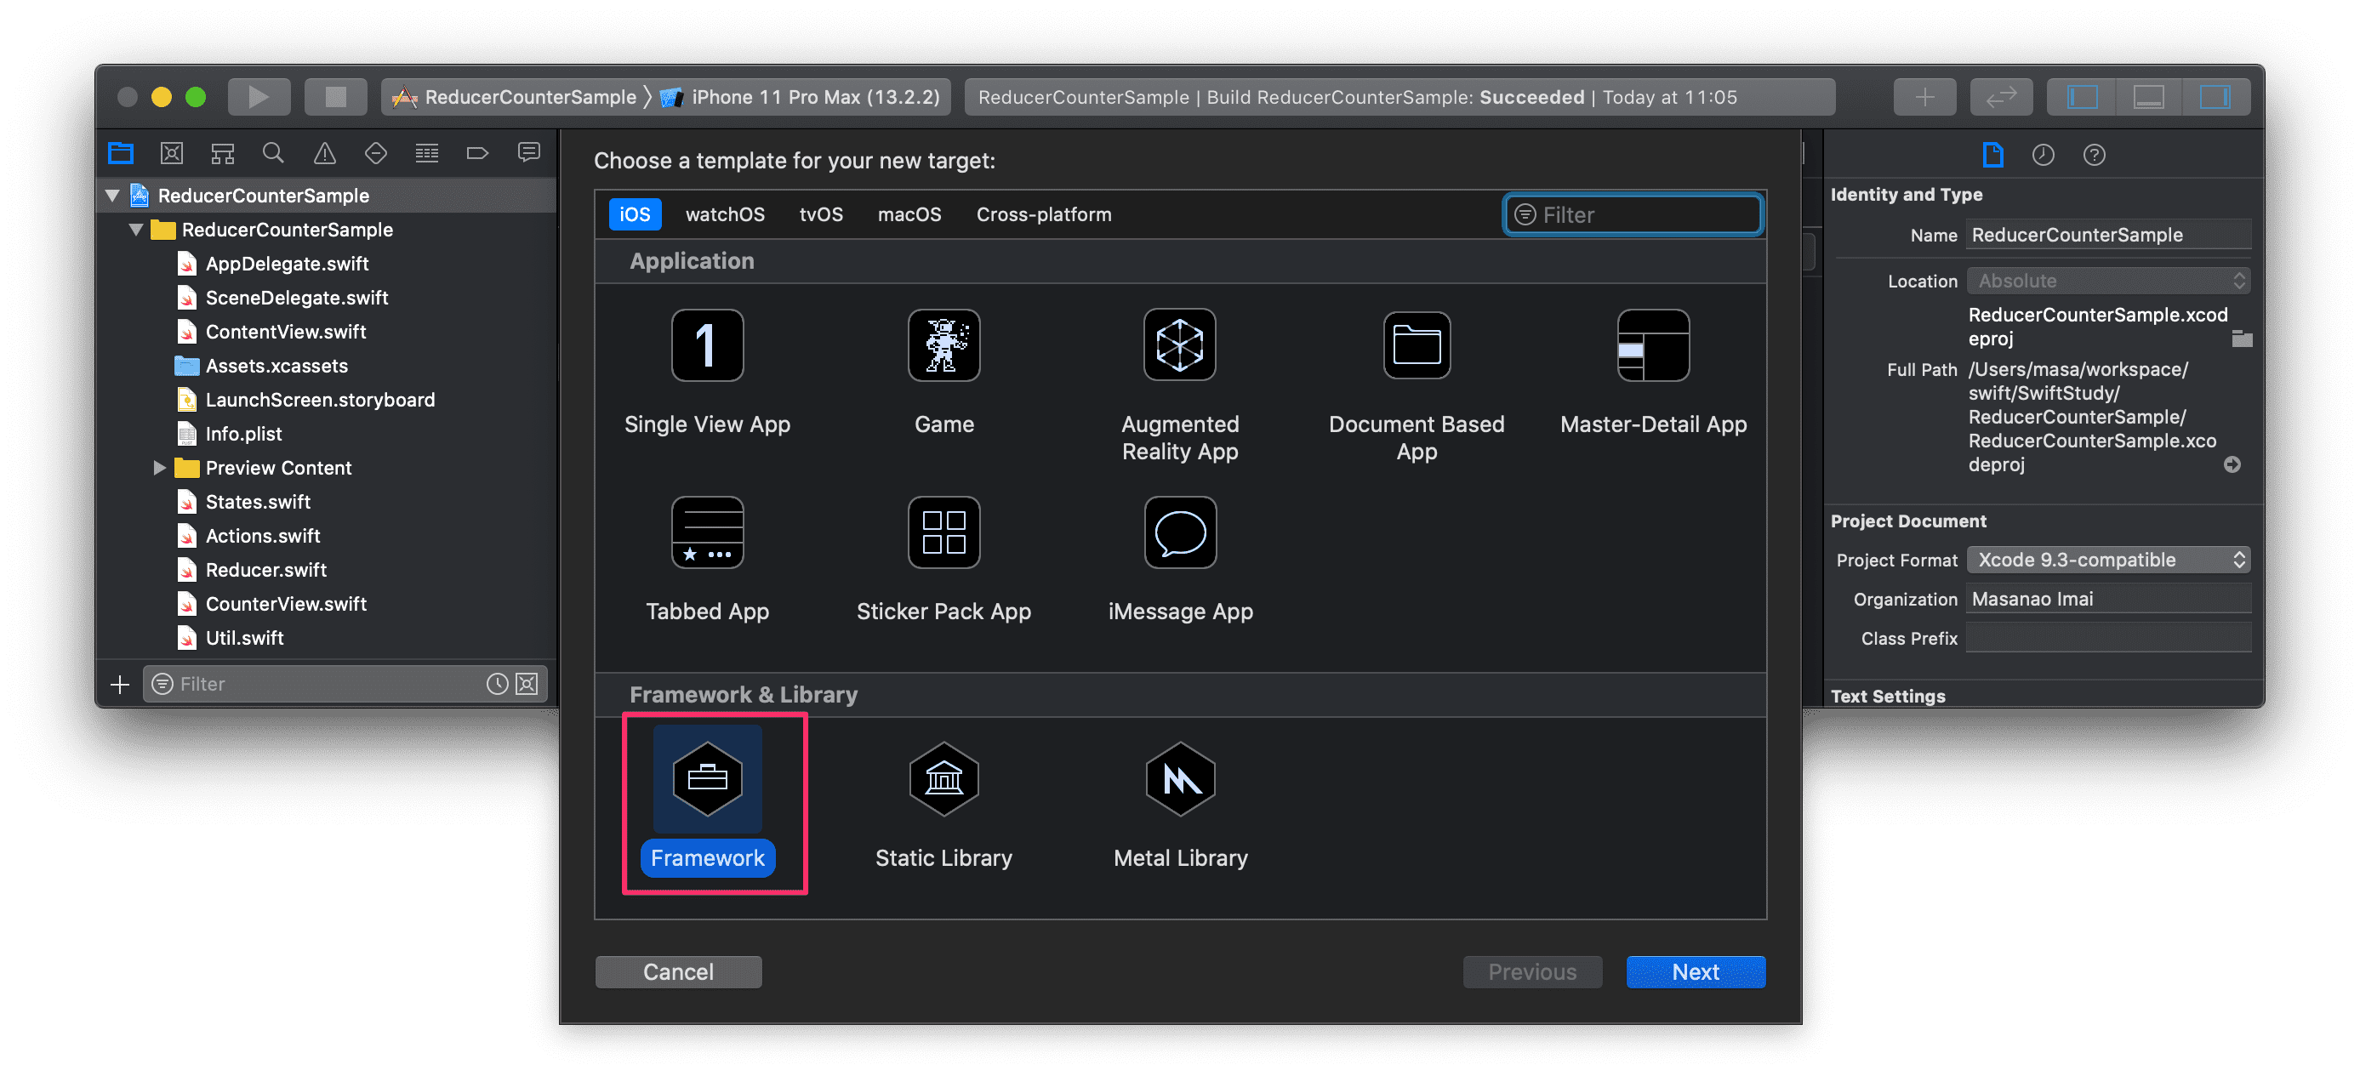Image resolution: width=2360 pixels, height=1070 pixels.
Task: Click the Stop button in toolbar
Action: point(335,97)
